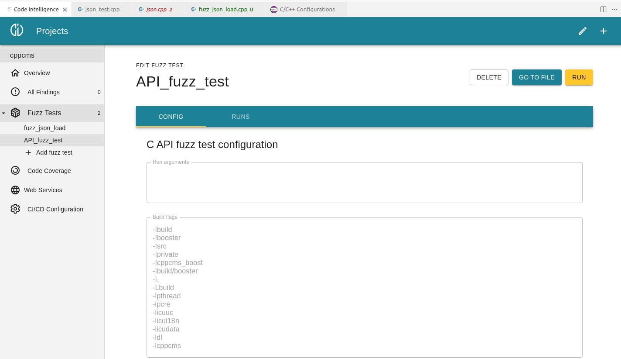Click the -Ibuild flag line

pyautogui.click(x=162, y=230)
